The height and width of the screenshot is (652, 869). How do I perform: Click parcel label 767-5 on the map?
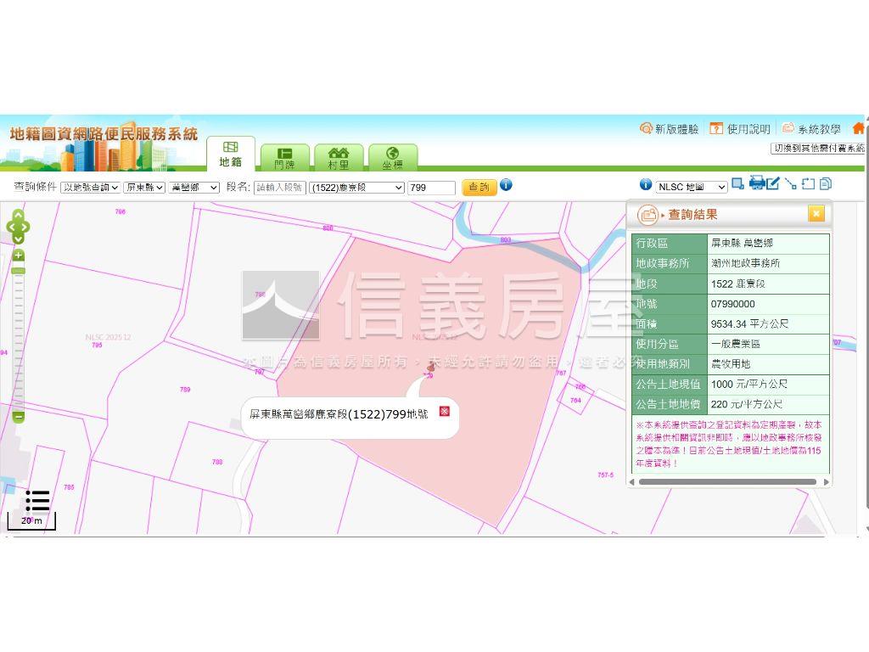(x=606, y=475)
